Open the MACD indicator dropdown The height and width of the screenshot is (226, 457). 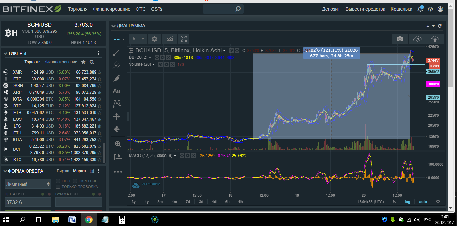pos(175,156)
